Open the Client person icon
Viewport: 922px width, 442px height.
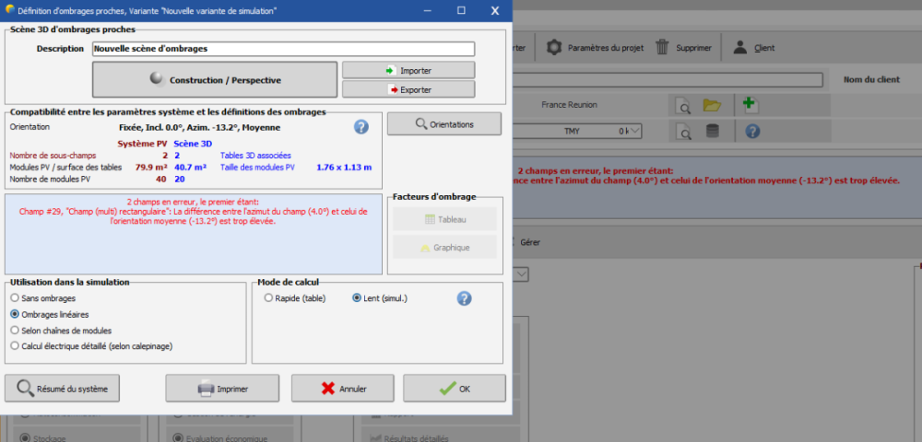tap(739, 48)
